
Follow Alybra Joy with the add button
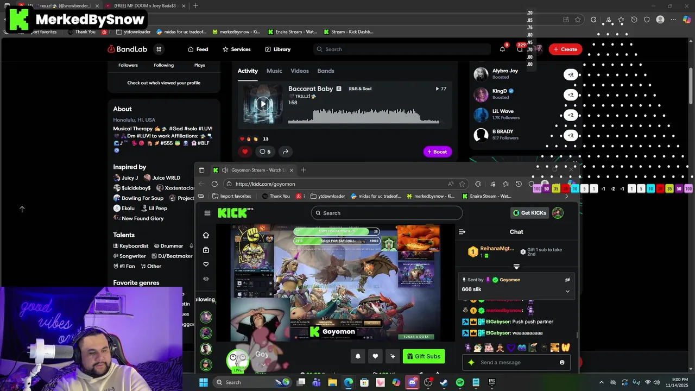571,74
